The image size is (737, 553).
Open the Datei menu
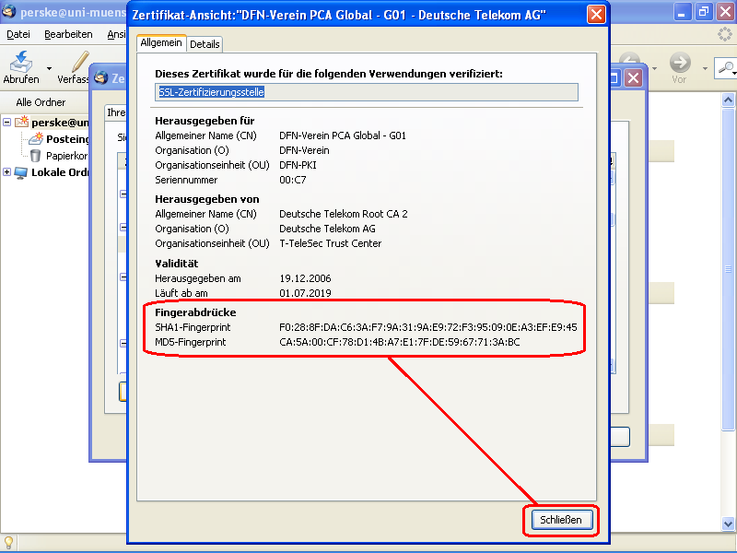[20, 34]
